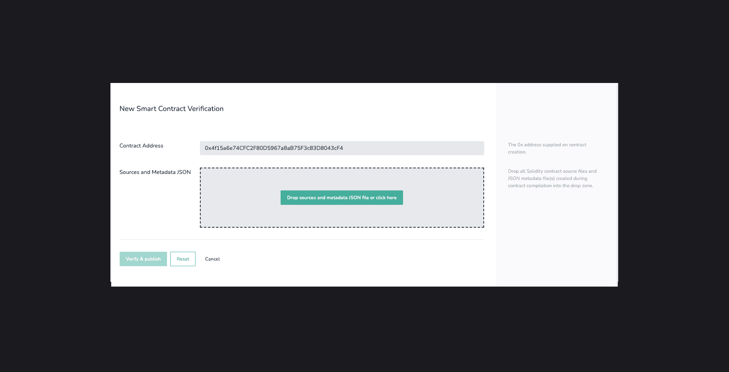729x372 pixels.
Task: Click the 'Sources and Metadata JSON' label
Action: click(x=155, y=172)
